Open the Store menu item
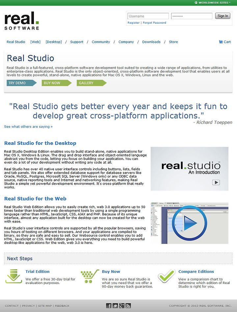The image size is (237, 312). pyautogui.click(x=173, y=42)
